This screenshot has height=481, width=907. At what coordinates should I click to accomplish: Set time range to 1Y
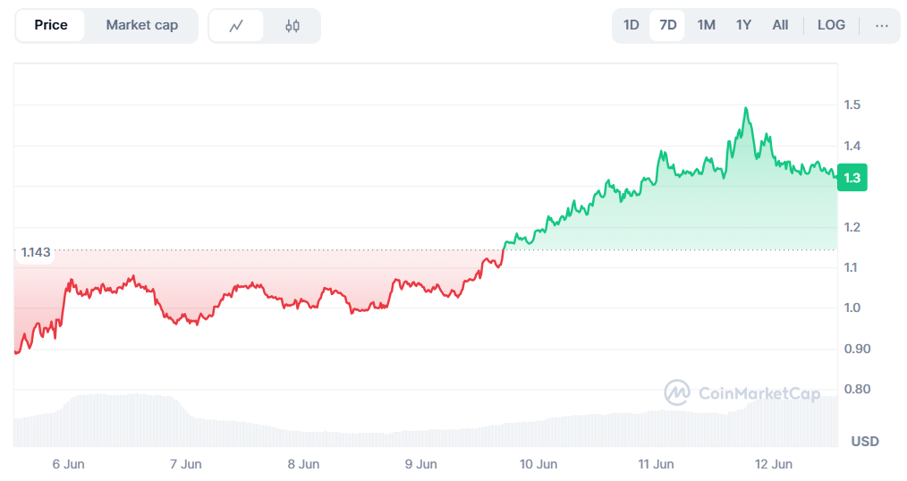click(743, 25)
